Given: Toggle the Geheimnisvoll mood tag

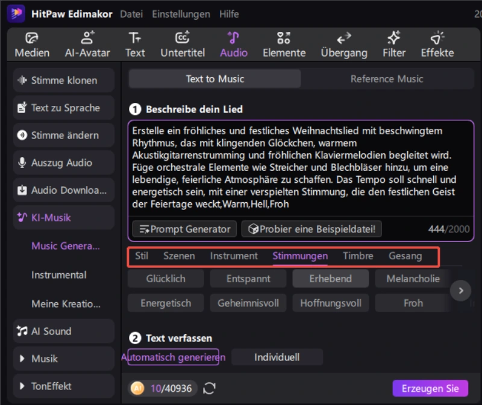Looking at the screenshot, I should point(248,303).
